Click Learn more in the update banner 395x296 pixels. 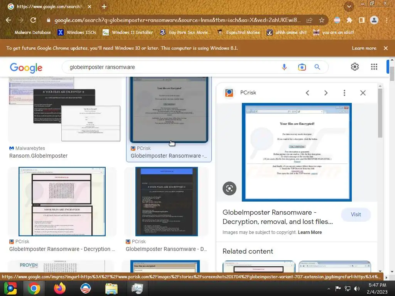point(364,48)
